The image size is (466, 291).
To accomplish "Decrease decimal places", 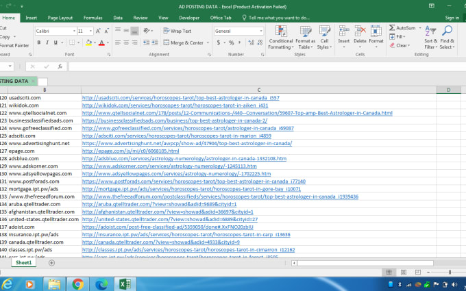I will coord(260,42).
